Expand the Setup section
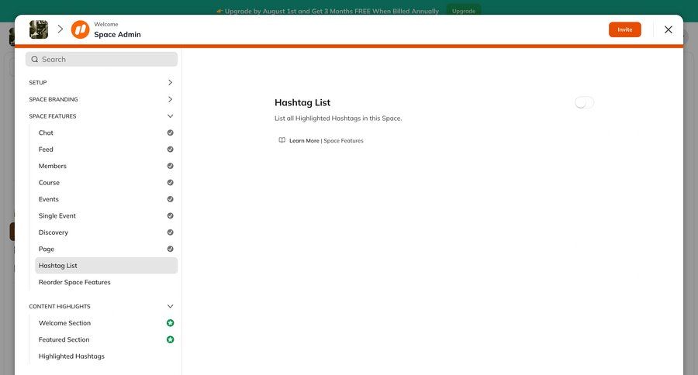 point(170,82)
